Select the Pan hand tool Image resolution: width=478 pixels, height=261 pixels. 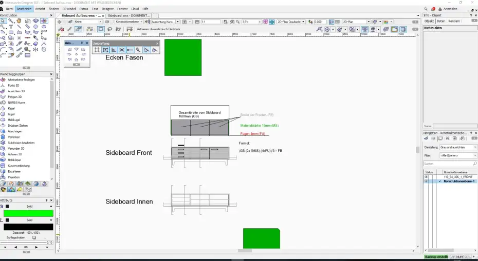click(19, 21)
